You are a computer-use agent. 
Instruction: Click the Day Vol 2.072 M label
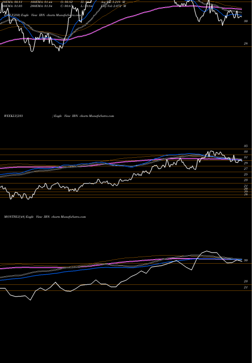pos(113,6)
